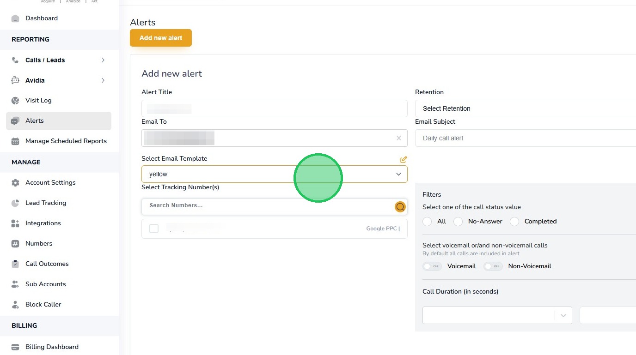This screenshot has width=636, height=355.
Task: Select the Completed call status radio
Action: click(514, 222)
